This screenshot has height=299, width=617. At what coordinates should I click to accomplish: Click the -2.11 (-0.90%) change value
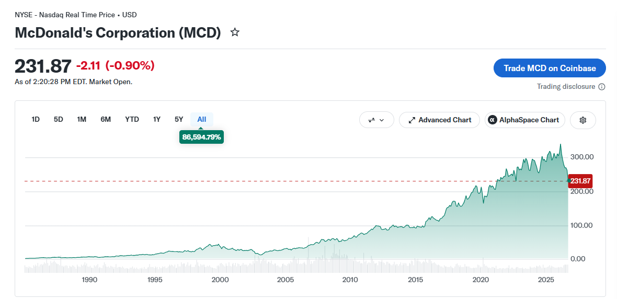(115, 66)
